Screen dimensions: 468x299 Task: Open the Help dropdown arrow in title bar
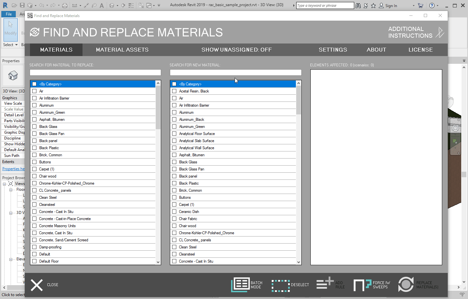(437, 5)
